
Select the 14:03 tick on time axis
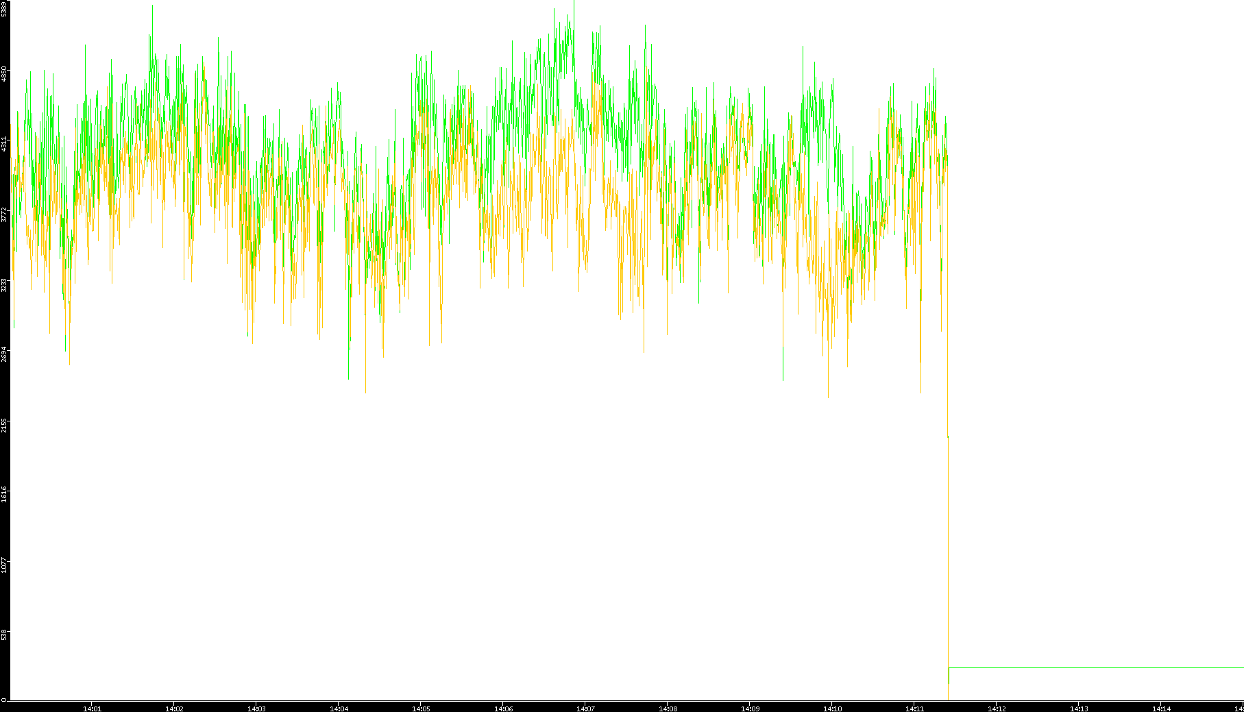point(256,709)
